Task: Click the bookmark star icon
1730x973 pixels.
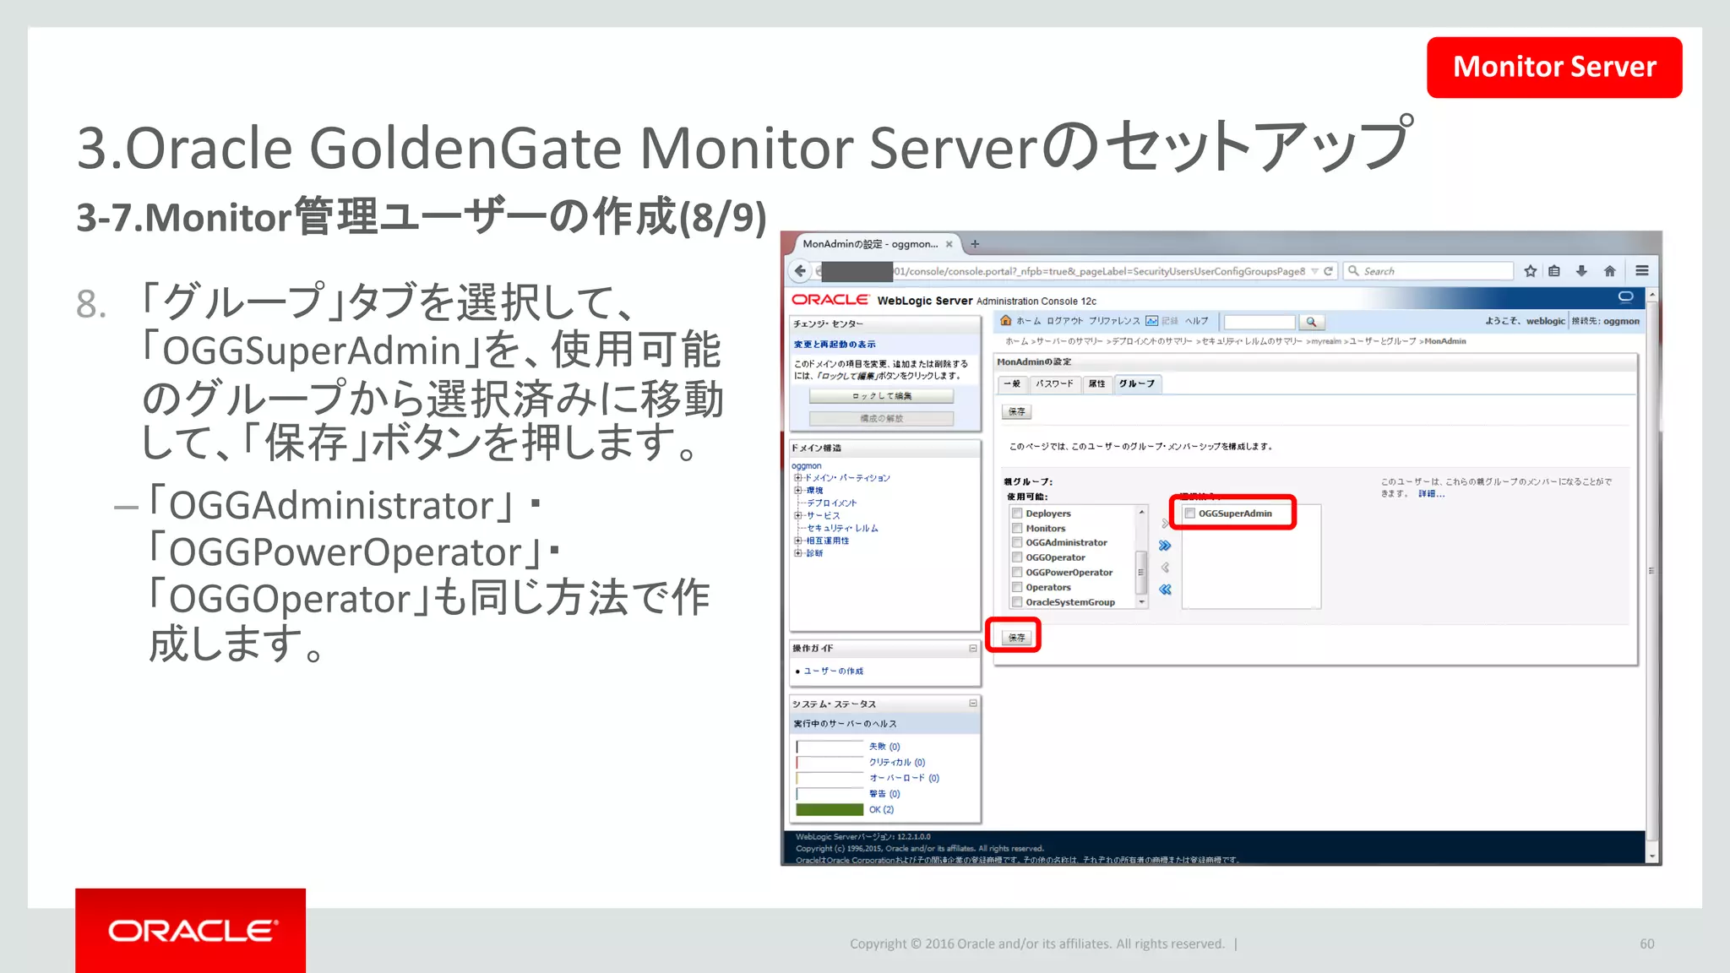Action: tap(1530, 271)
